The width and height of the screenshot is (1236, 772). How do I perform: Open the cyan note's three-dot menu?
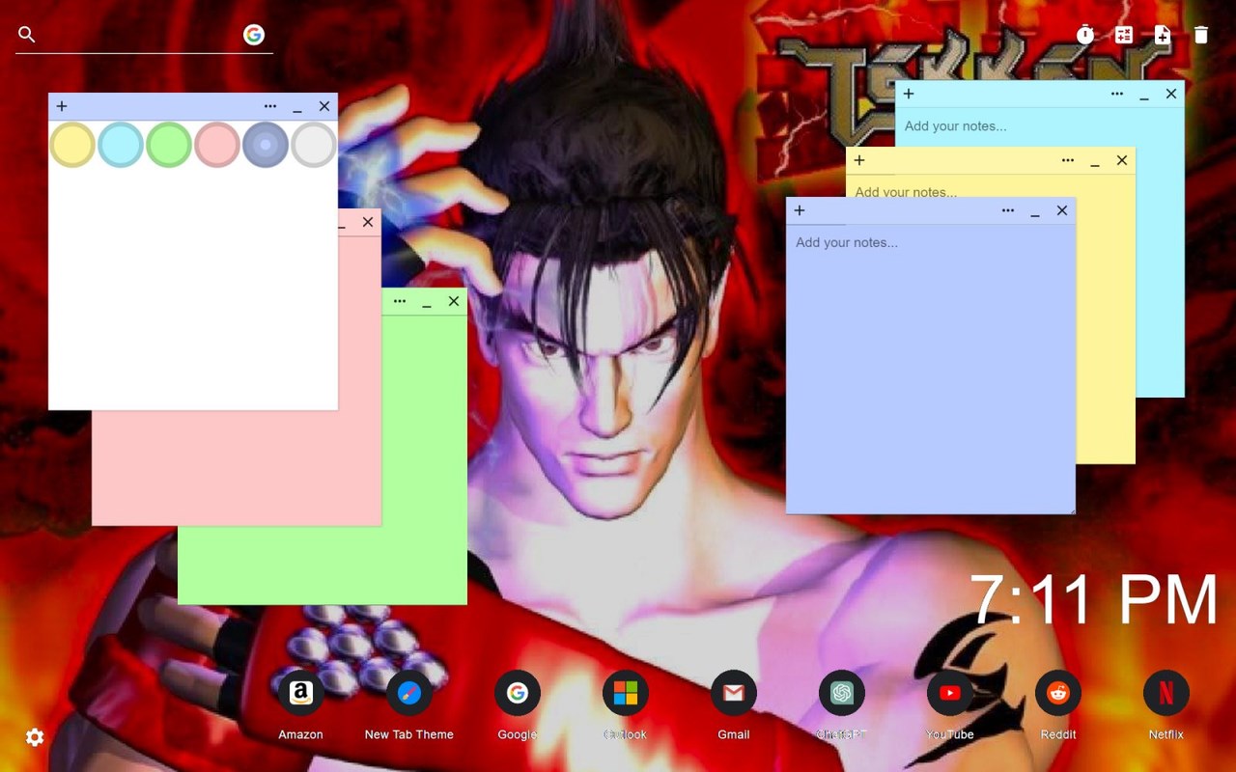[1117, 94]
